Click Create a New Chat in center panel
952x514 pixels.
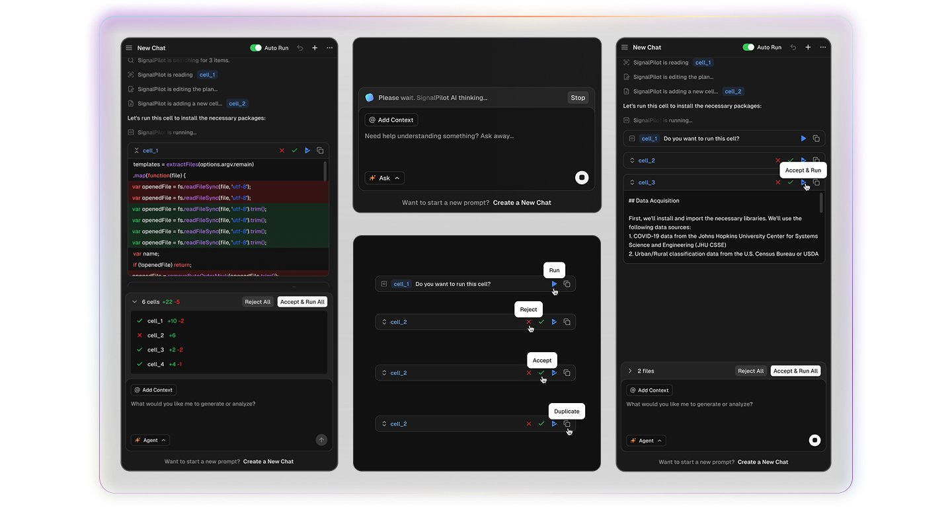pyautogui.click(x=522, y=203)
